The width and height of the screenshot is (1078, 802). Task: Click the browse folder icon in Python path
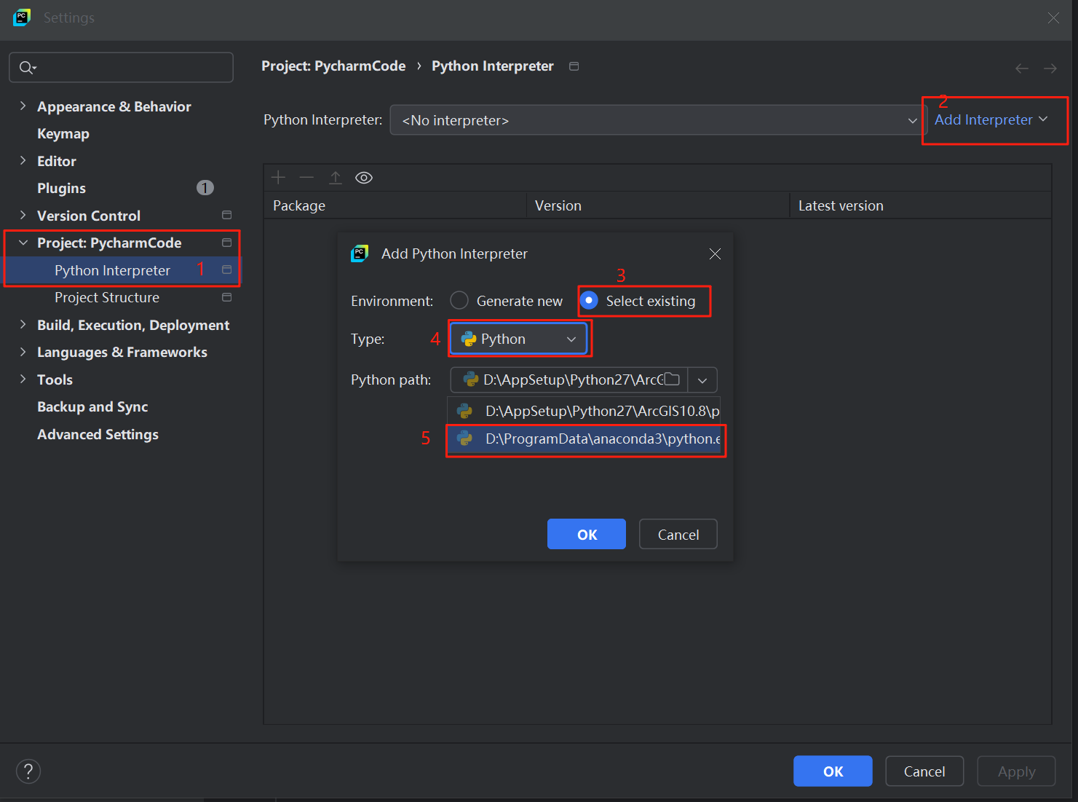(672, 380)
